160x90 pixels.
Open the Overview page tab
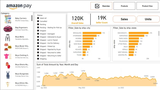point(101,6)
